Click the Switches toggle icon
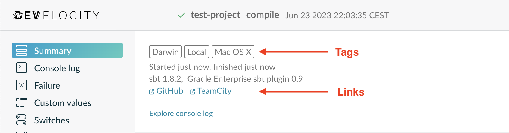 coord(22,120)
